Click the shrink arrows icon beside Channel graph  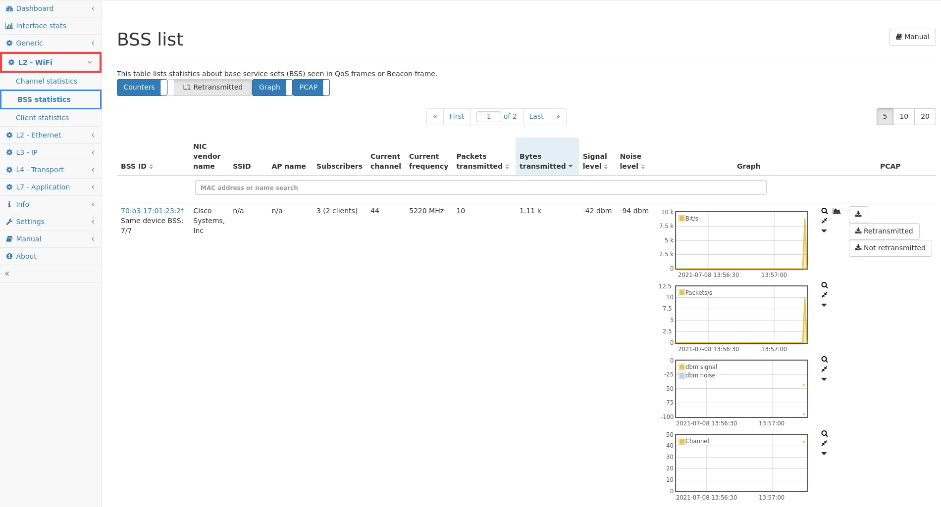tap(824, 444)
